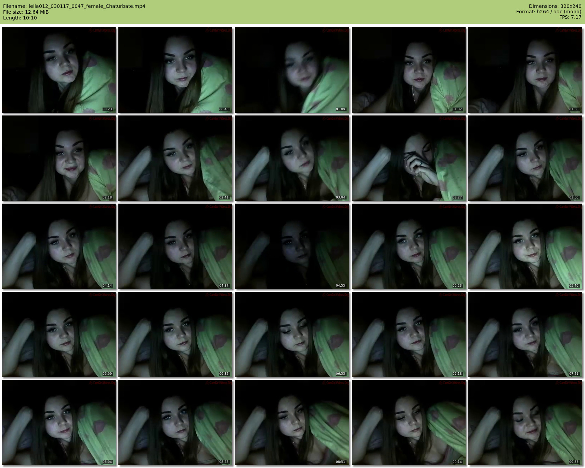This screenshot has width=585, height=468.
Task: Click the thumbnail timestamped 03:27
Action: (409, 158)
